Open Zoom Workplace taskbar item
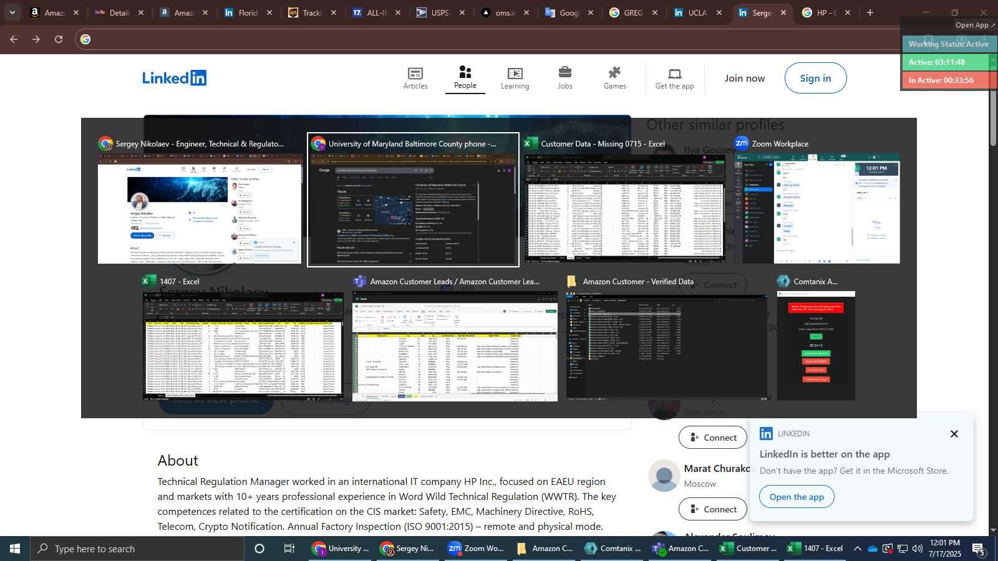Viewport: 998px width, 561px height. coord(476,549)
